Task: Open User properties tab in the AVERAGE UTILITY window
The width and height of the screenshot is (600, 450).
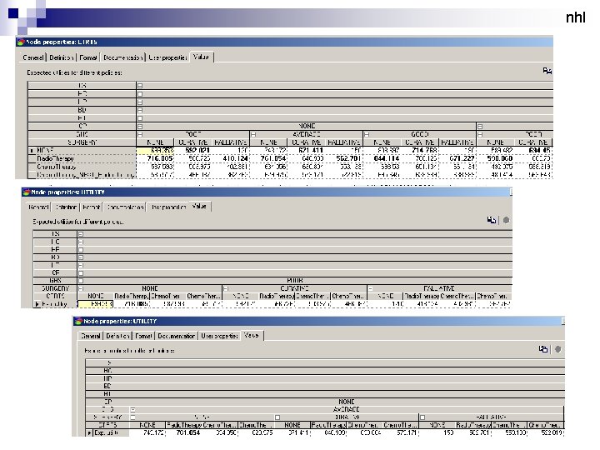Action: (220, 336)
